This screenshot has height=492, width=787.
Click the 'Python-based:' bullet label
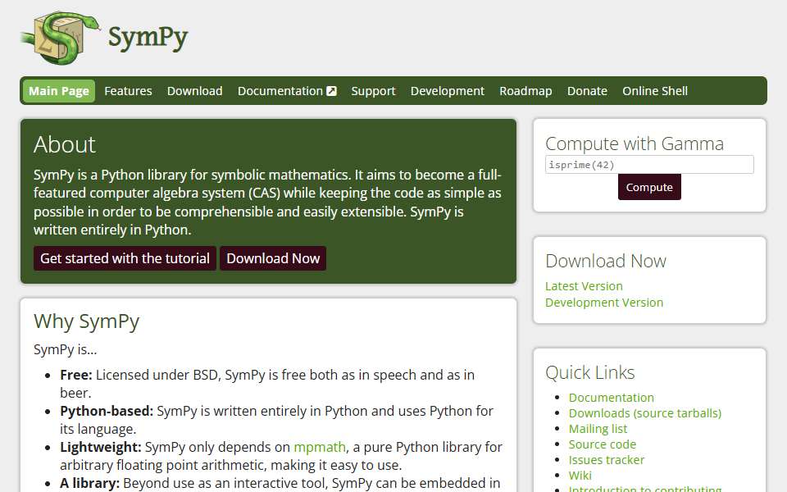[x=107, y=411]
